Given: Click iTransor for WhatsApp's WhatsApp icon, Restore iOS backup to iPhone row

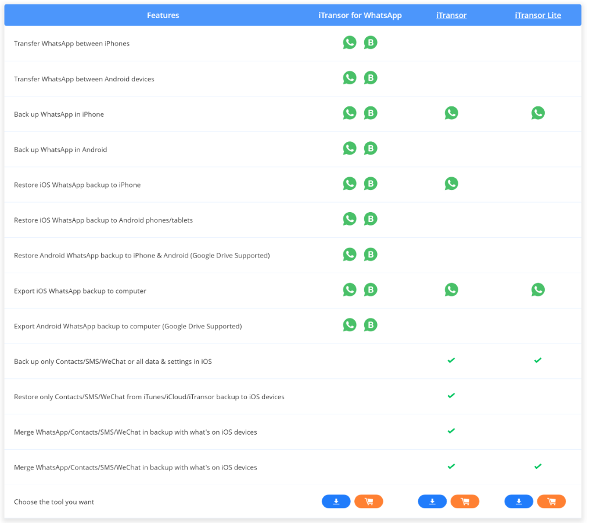Looking at the screenshot, I should coord(349,184).
